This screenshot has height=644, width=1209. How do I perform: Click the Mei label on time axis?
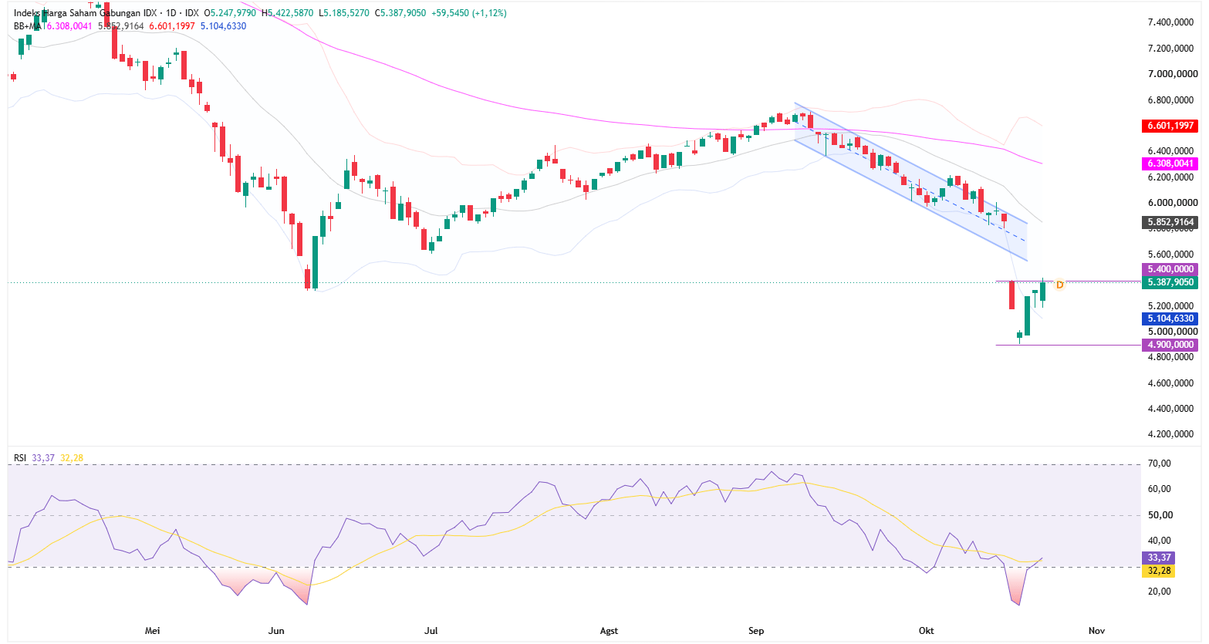(x=153, y=631)
